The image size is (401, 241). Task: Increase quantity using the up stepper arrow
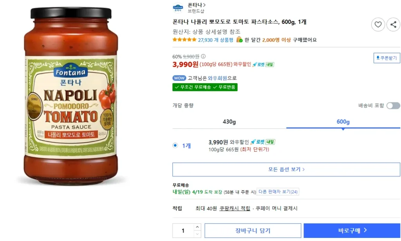point(197,227)
